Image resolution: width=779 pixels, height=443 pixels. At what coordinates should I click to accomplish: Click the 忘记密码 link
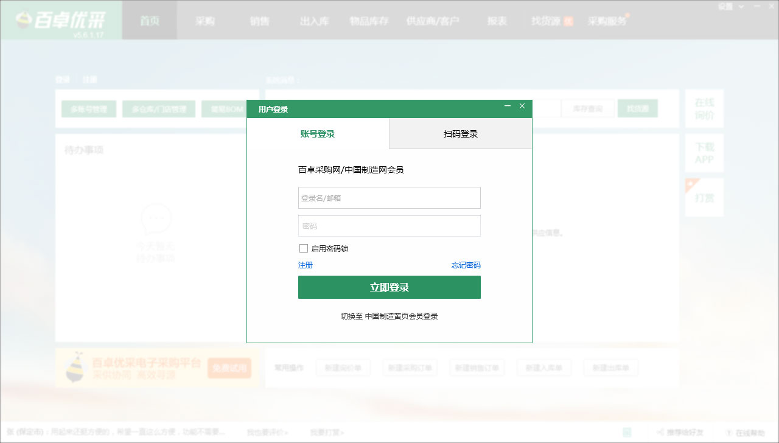point(466,265)
